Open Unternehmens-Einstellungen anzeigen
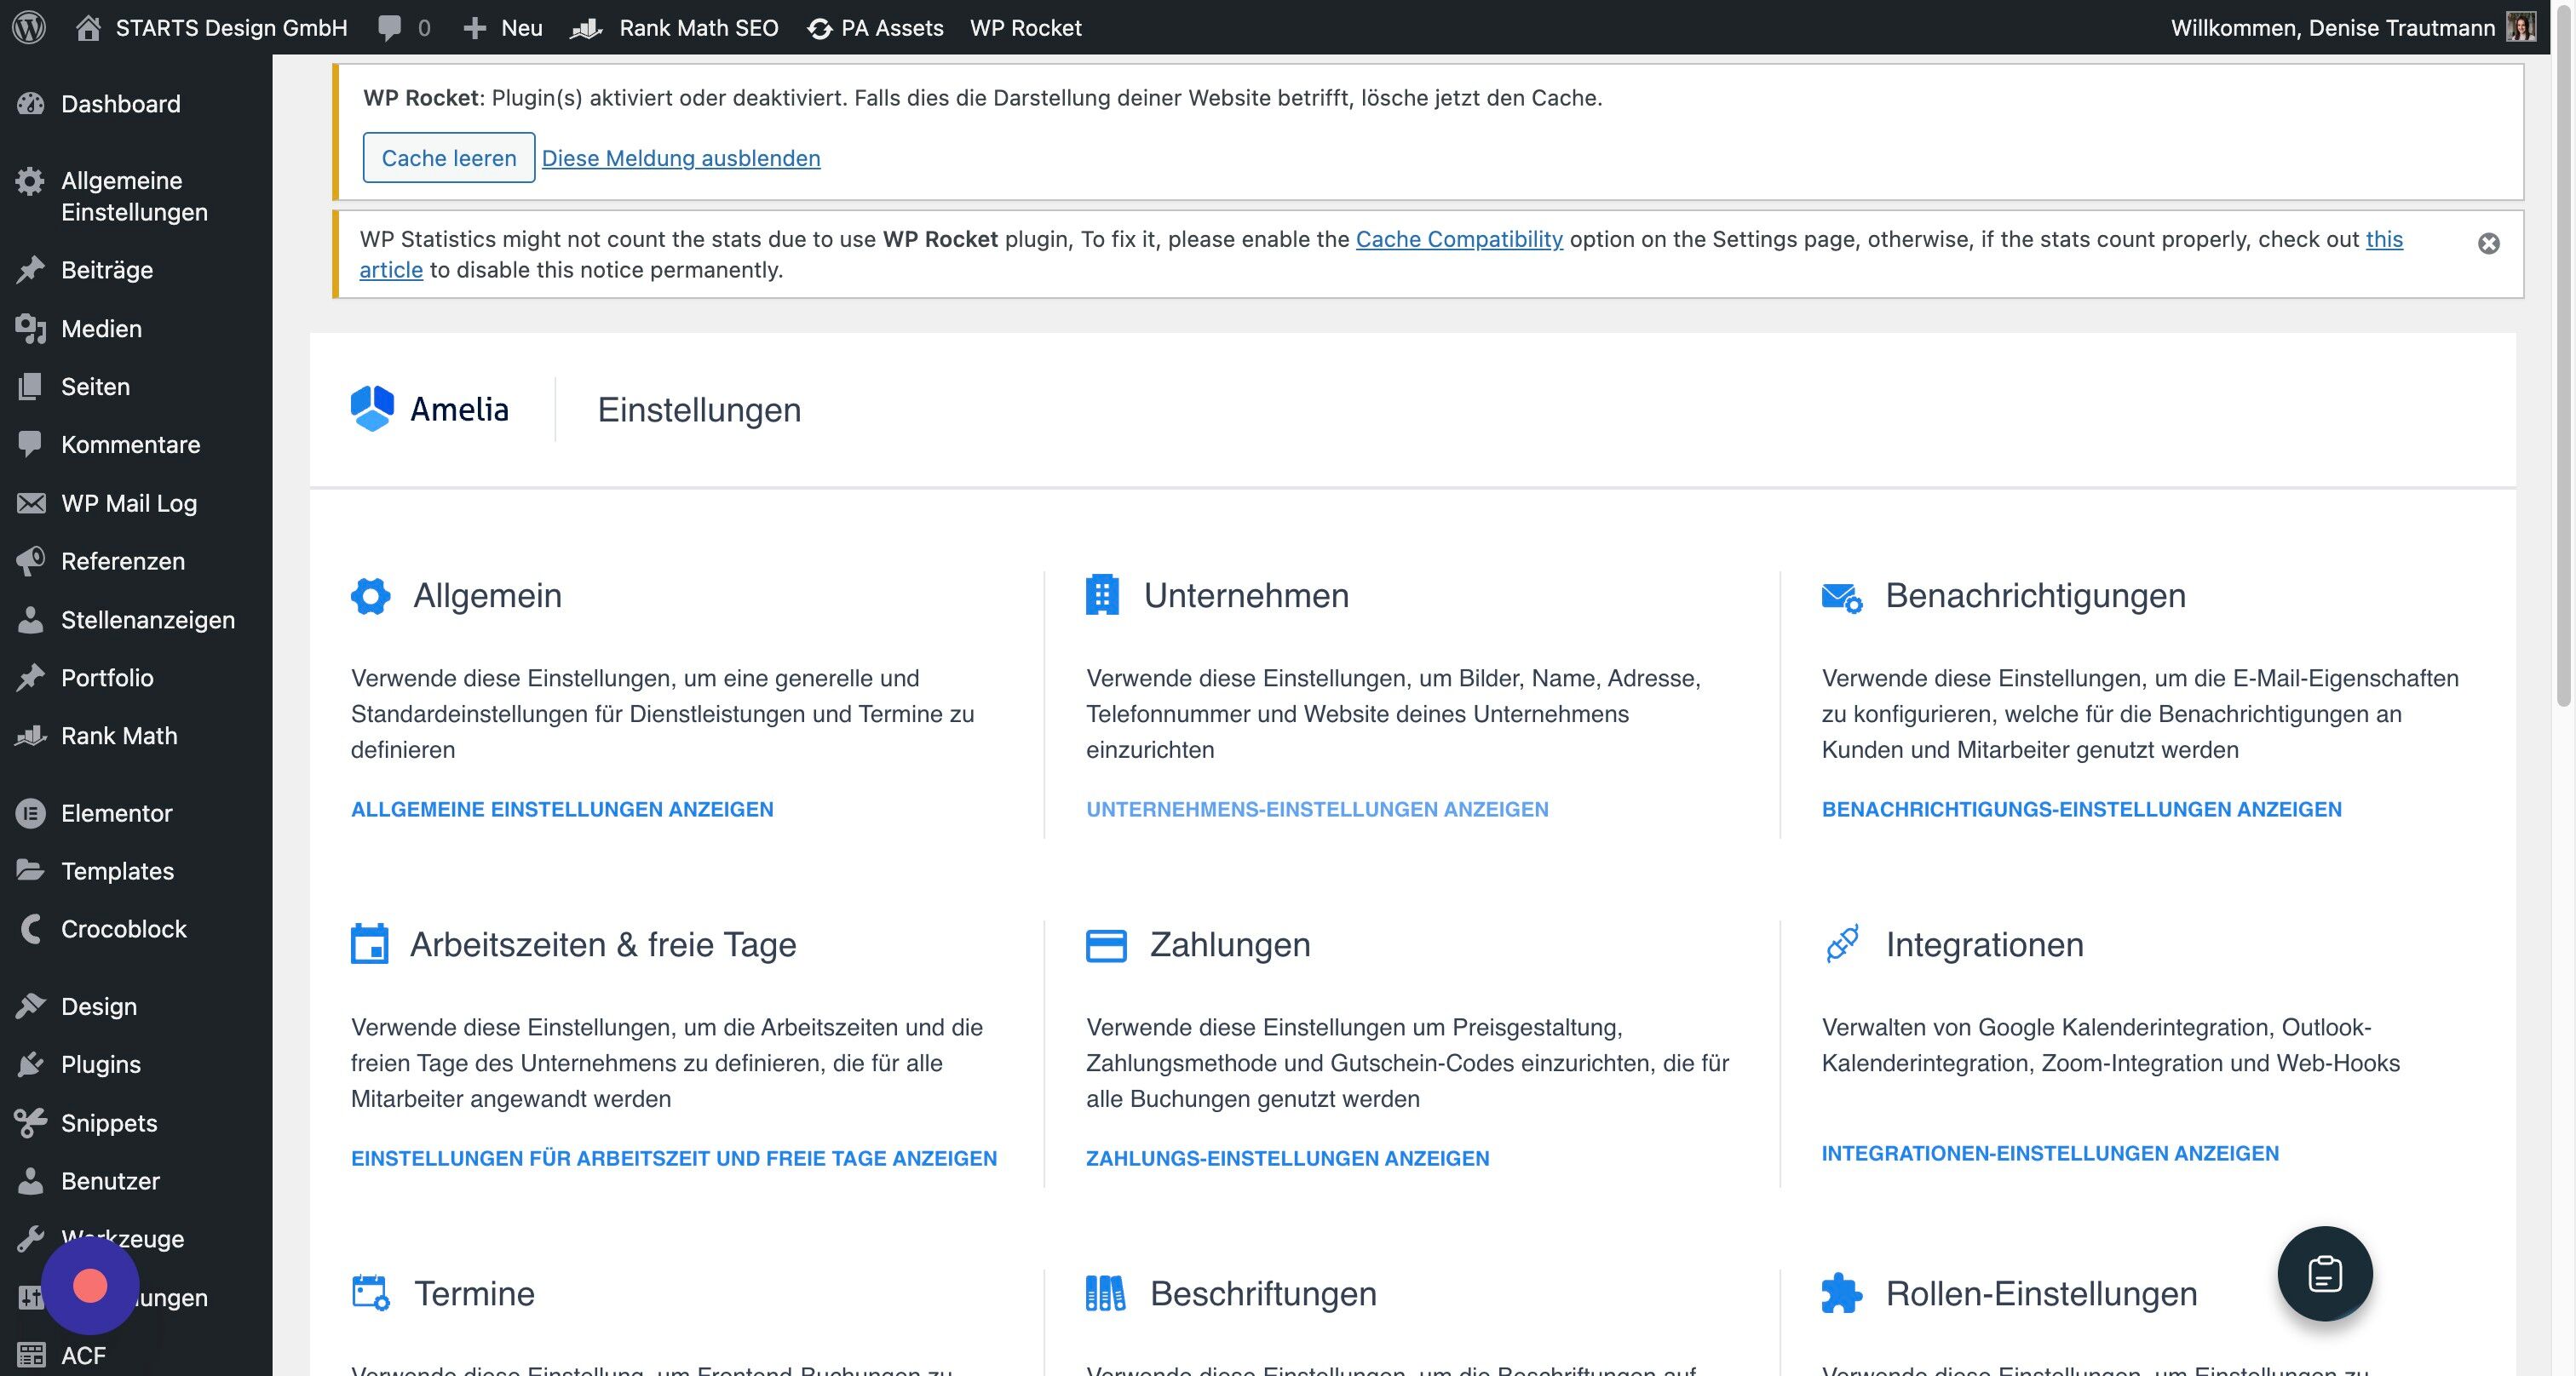Viewport: 2576px width, 1376px height. coord(1317,810)
